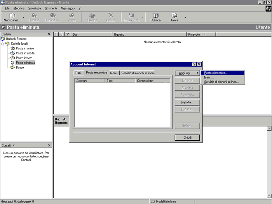Viewport: 272px width, 204px height.
Task: Open the Visualizza menu
Action: 35,8
